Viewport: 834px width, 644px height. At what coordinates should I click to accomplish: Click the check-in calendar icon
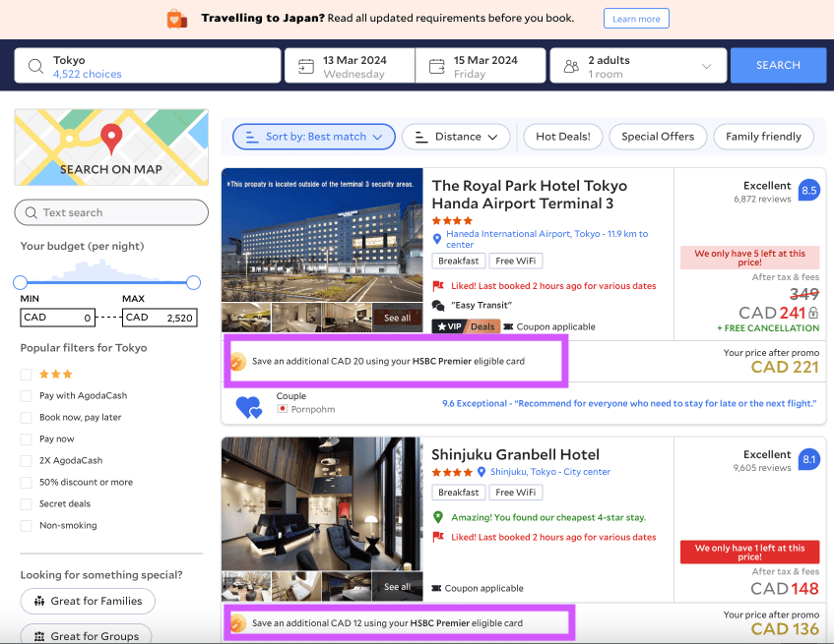[x=306, y=66]
